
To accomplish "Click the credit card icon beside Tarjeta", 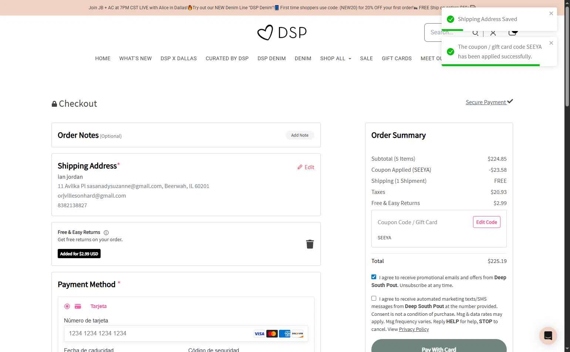I will pos(78,306).
